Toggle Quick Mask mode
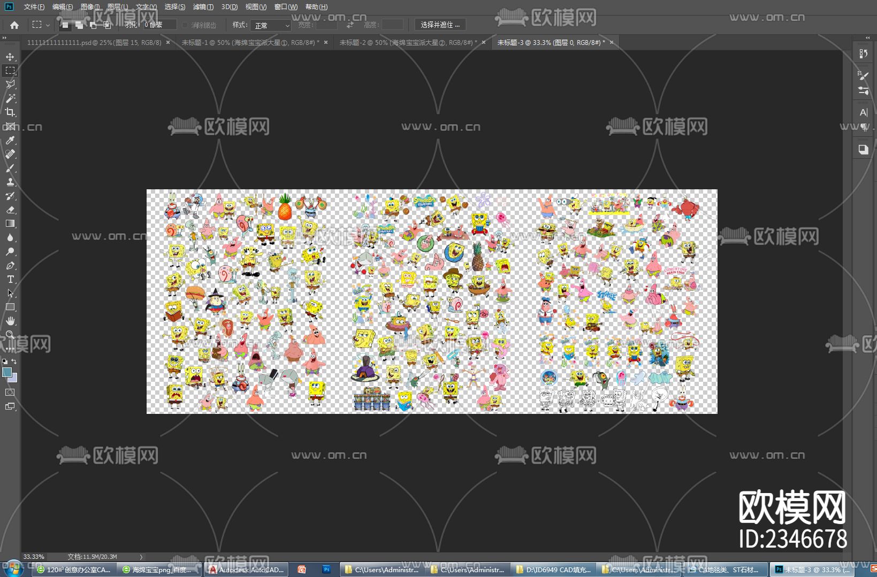 pyautogui.click(x=10, y=393)
